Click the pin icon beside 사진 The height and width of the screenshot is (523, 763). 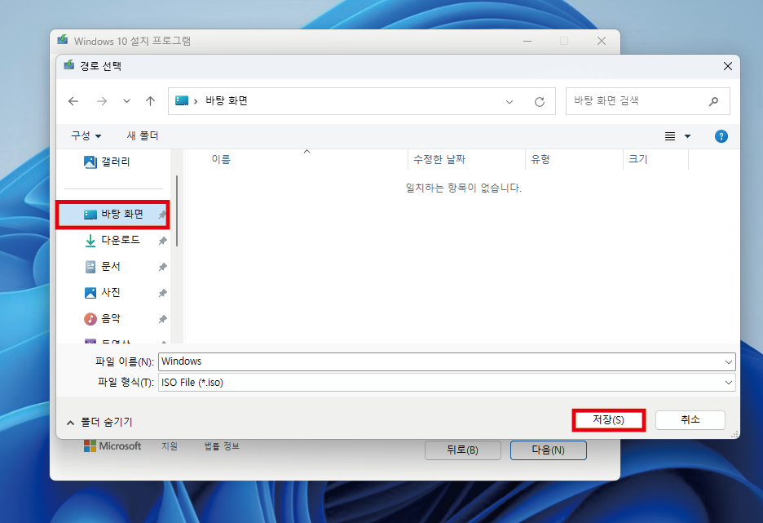162,293
